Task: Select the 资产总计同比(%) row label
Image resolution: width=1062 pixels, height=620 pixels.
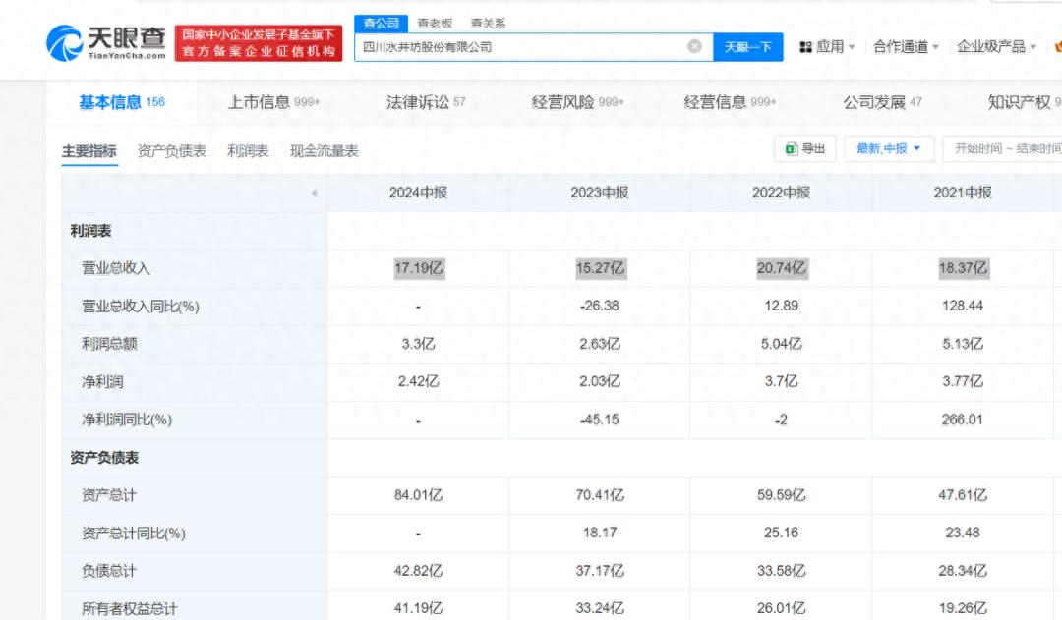Action: coord(134,534)
